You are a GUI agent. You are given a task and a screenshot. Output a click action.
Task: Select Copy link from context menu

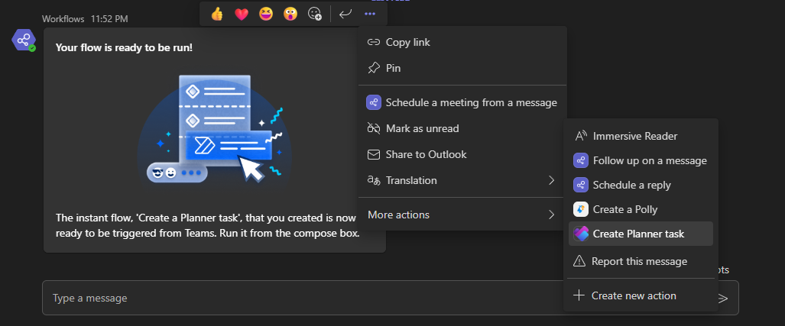click(x=462, y=42)
